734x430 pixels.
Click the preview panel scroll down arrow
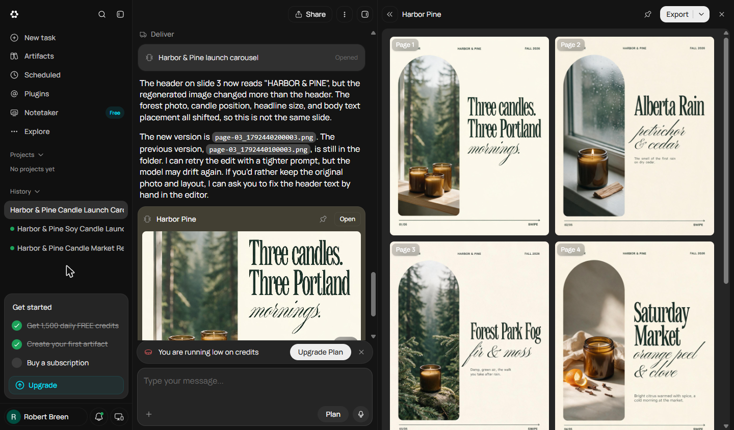[x=726, y=426]
